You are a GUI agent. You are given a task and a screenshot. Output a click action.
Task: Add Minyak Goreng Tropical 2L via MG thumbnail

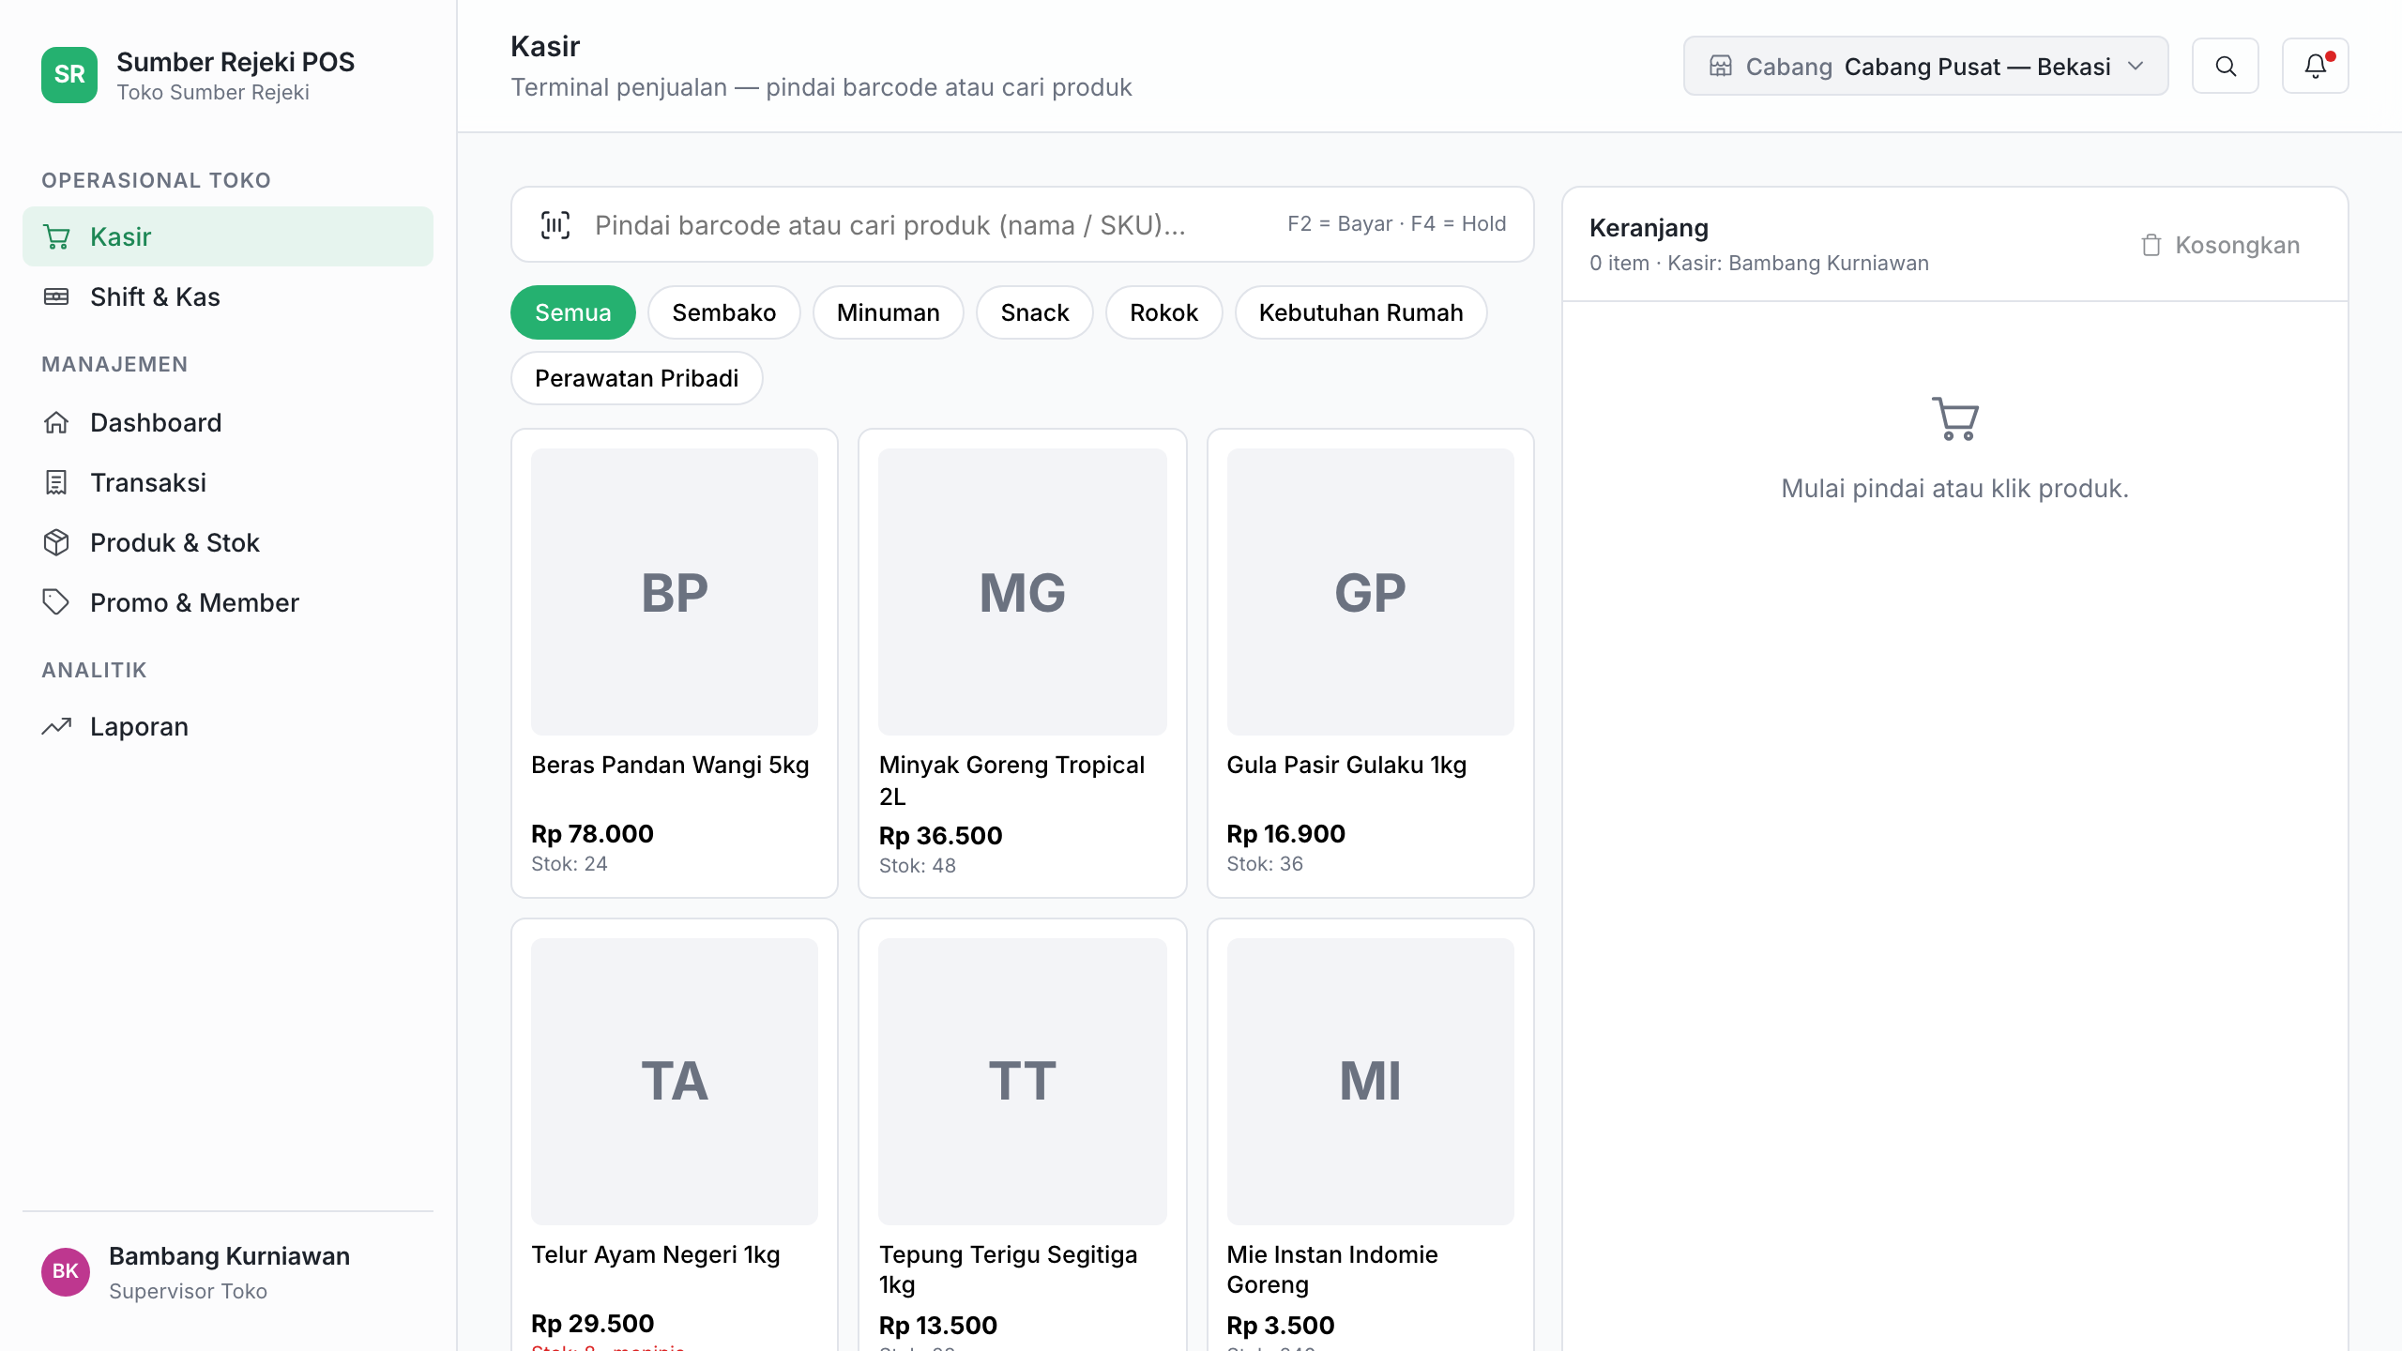(x=1023, y=592)
